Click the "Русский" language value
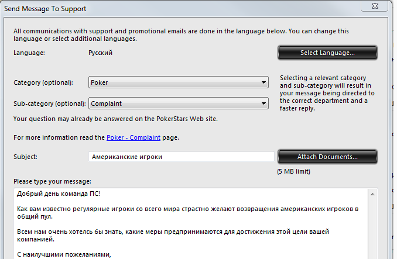This screenshot has width=397, height=259. pos(100,53)
